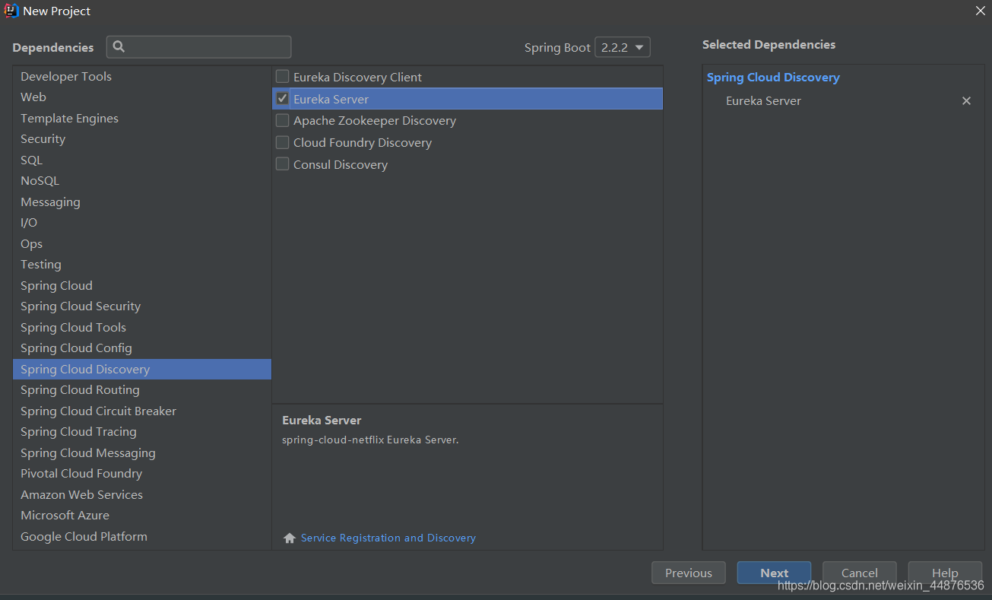Open the Spring Boot version dropdown
The width and height of the screenshot is (992, 600).
[x=622, y=47]
